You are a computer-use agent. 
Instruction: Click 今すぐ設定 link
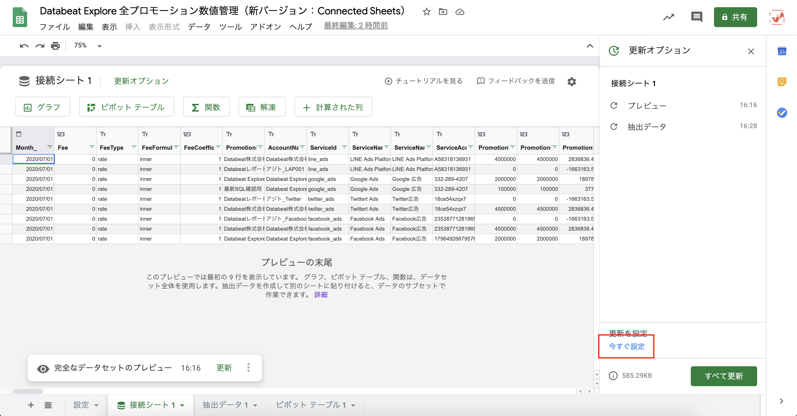point(627,346)
